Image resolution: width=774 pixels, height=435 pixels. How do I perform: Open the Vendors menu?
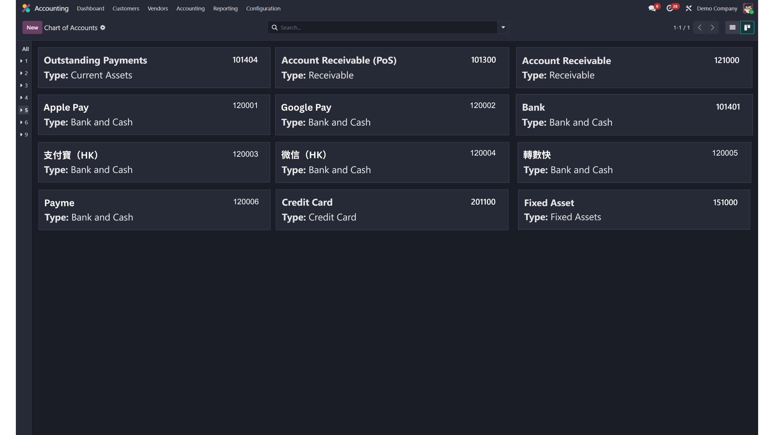pyautogui.click(x=158, y=8)
